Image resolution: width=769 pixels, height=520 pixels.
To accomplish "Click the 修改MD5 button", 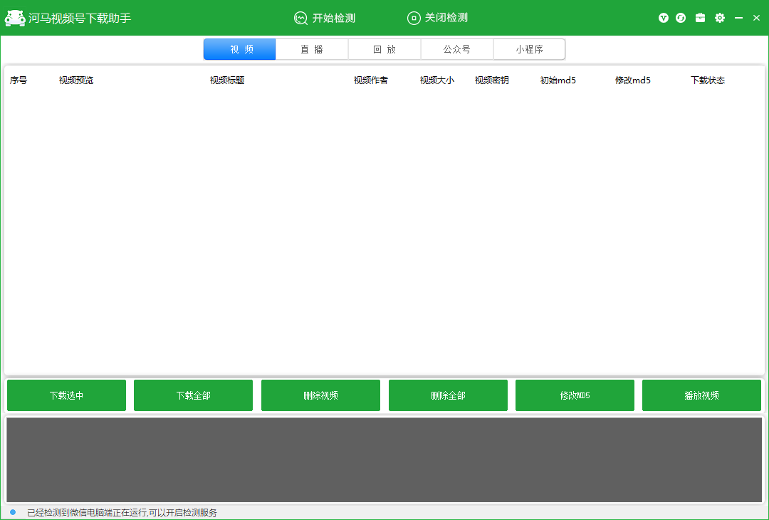I will pyautogui.click(x=575, y=395).
